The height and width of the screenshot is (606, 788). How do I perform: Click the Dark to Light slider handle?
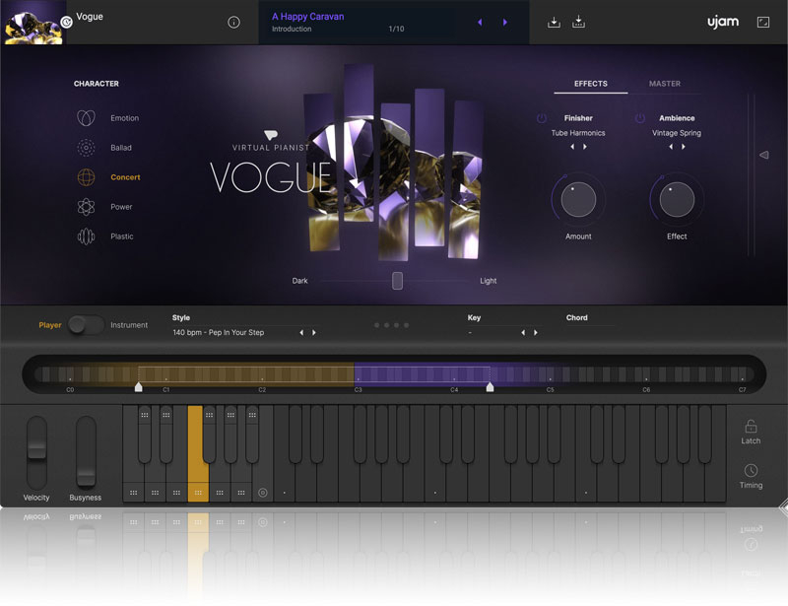tap(397, 281)
